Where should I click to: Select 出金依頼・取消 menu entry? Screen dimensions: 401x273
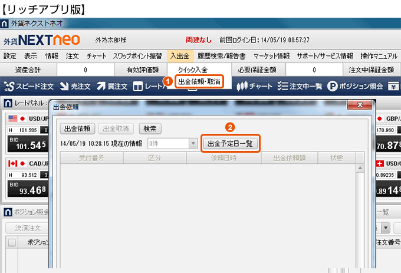coord(199,82)
